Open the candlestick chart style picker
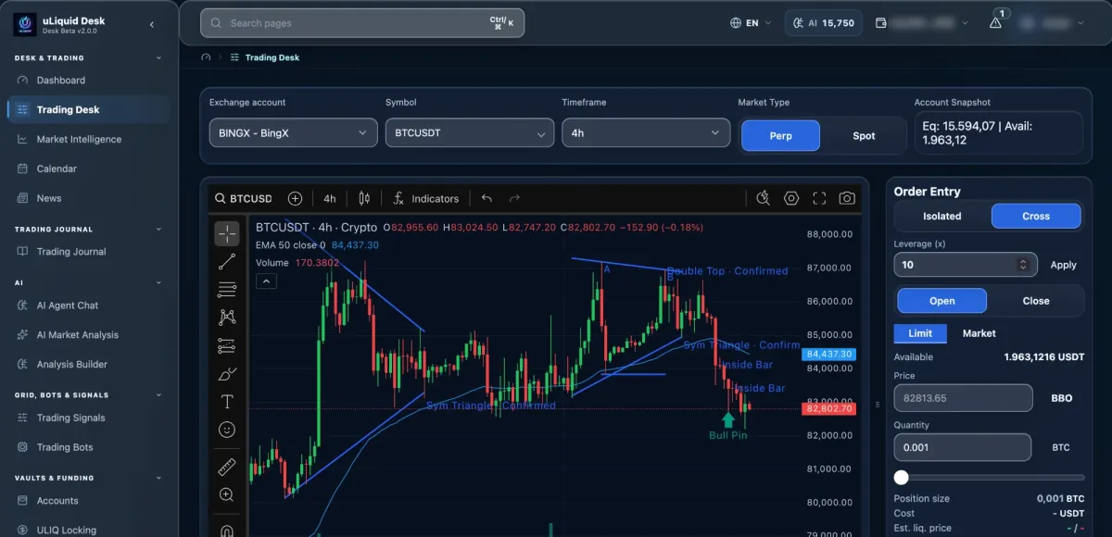The image size is (1112, 537). (x=364, y=198)
